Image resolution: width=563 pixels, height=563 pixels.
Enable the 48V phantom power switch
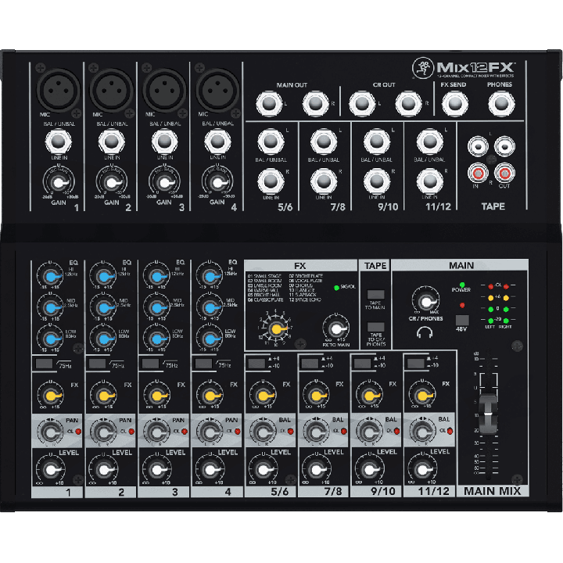(x=462, y=320)
